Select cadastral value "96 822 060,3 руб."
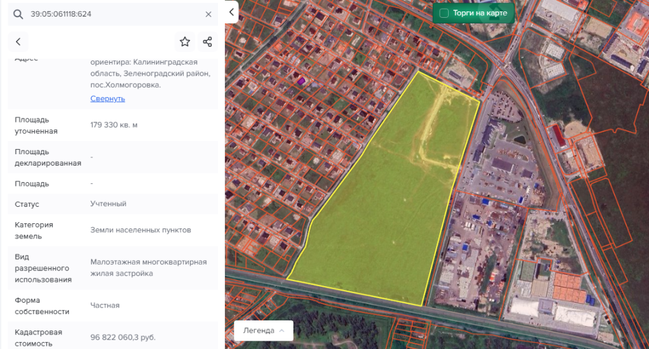 pos(123,337)
